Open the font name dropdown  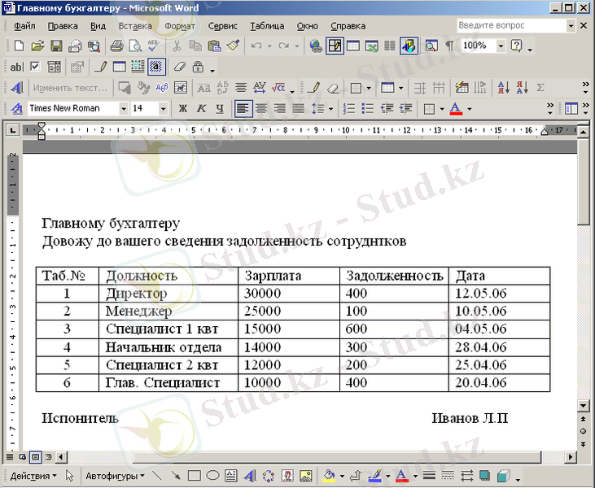(124, 108)
